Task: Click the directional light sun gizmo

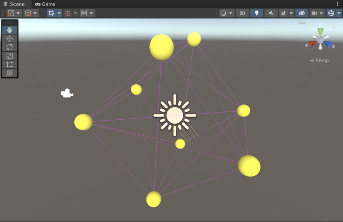Action: click(175, 116)
